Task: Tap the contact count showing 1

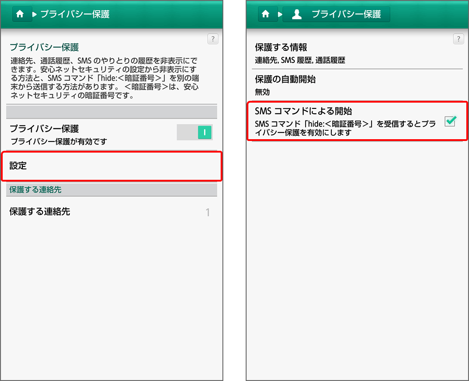Action: [x=207, y=212]
